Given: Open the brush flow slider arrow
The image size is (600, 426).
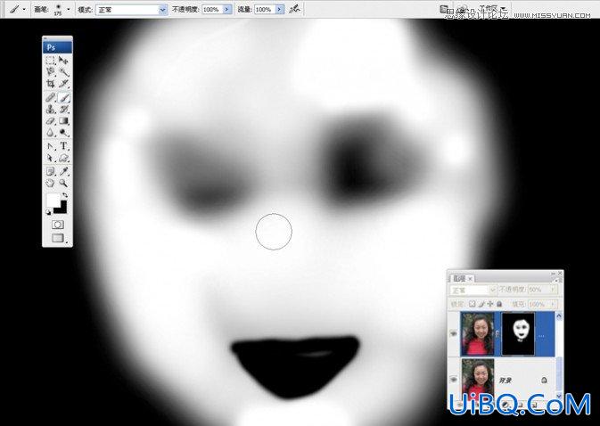Looking at the screenshot, I should (280, 9).
